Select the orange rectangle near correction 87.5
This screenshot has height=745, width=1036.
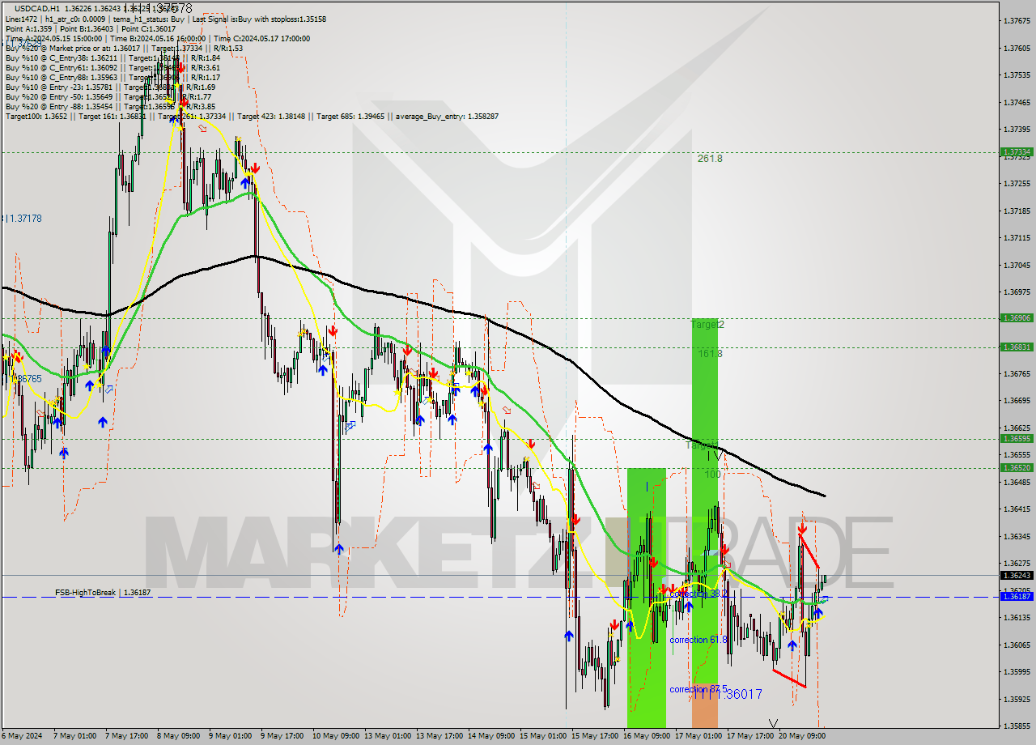click(x=705, y=707)
